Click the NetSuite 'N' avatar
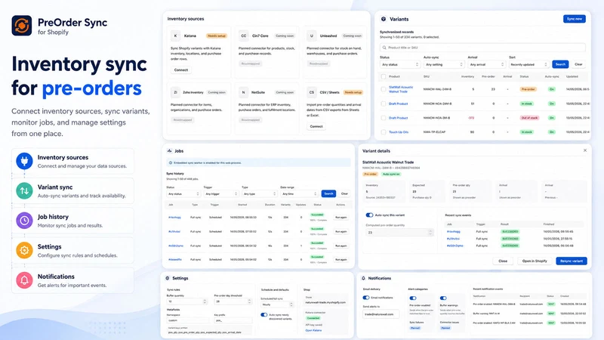 tap(243, 92)
